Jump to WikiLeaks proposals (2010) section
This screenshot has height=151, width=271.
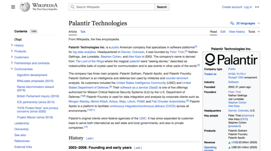(35, 81)
